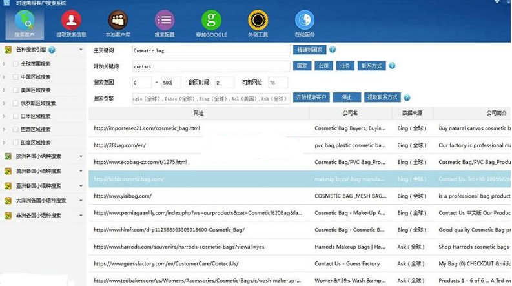
Task: Select the harrods.com result row
Action: 300,247
